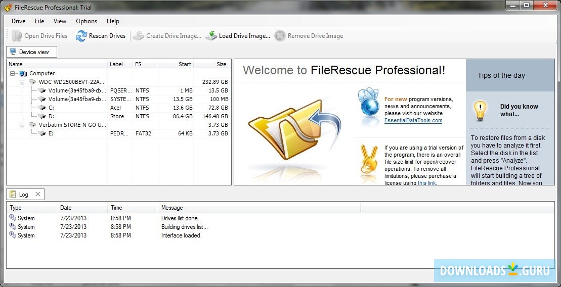The image size is (561, 287).
Task: Click the Verbatim STORE N GO disk icon
Action: click(x=32, y=125)
